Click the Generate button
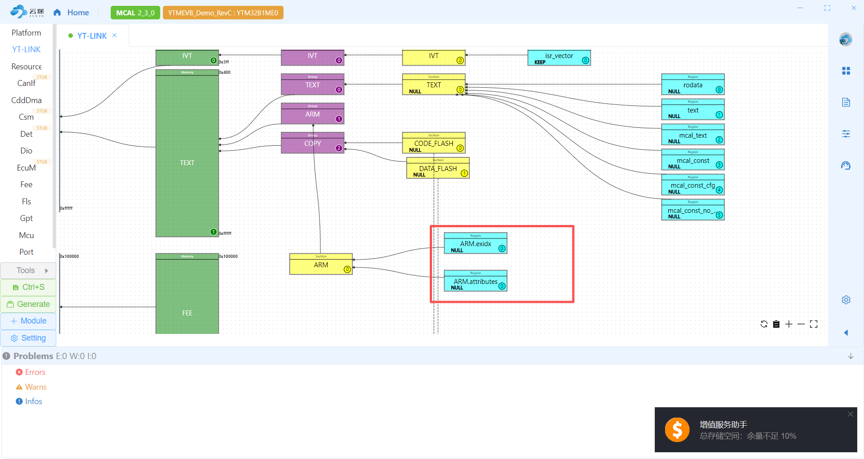This screenshot has height=459, width=864. pyautogui.click(x=28, y=304)
